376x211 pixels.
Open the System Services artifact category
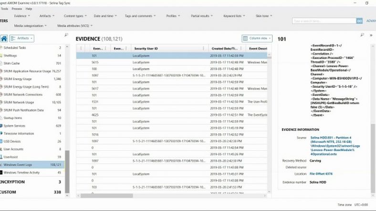point(14,126)
